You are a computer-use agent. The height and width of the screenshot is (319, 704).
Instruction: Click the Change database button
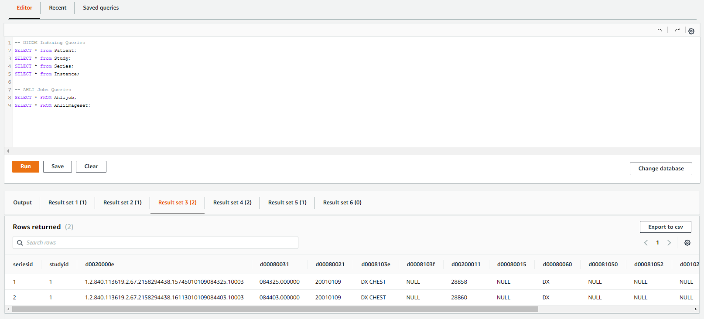(x=661, y=169)
